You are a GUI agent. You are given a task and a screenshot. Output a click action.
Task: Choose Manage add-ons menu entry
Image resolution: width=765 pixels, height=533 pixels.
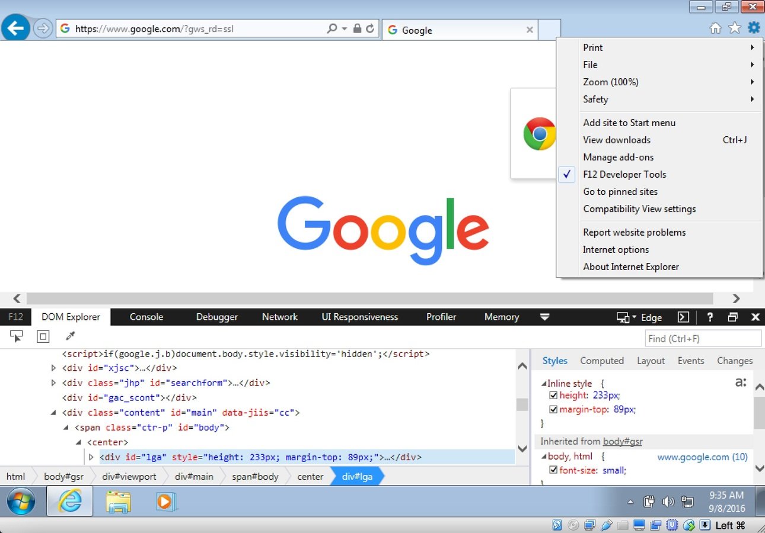click(x=659, y=157)
